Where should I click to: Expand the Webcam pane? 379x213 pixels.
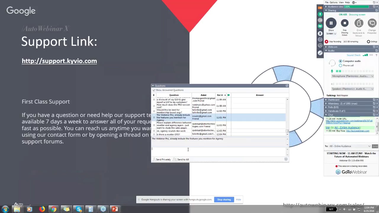point(326,47)
